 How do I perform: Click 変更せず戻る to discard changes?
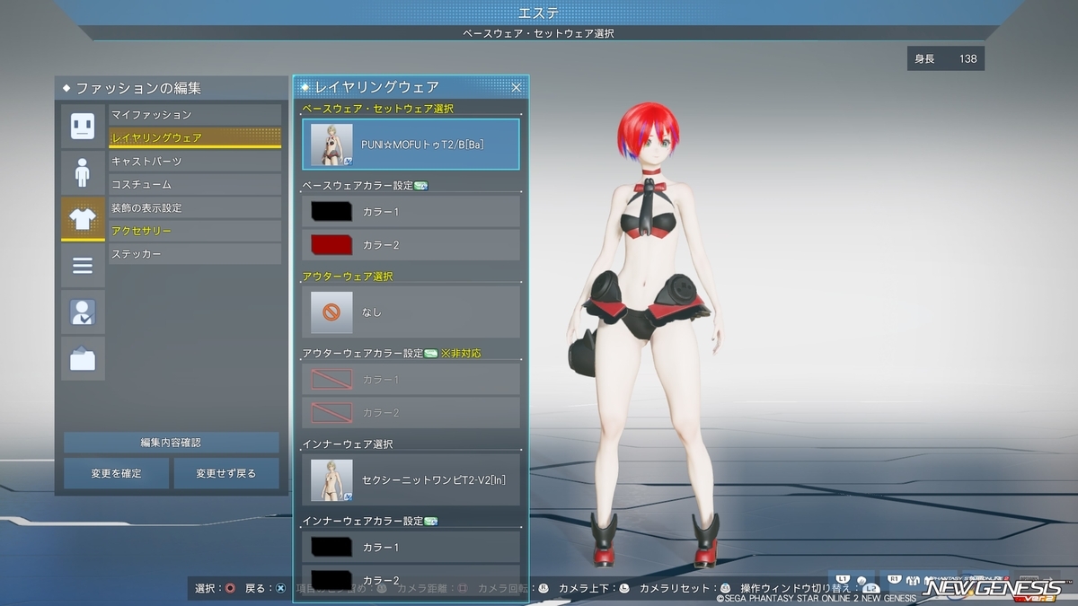226,473
